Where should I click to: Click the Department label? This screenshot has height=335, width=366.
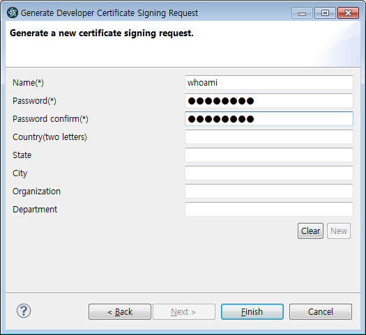point(35,210)
